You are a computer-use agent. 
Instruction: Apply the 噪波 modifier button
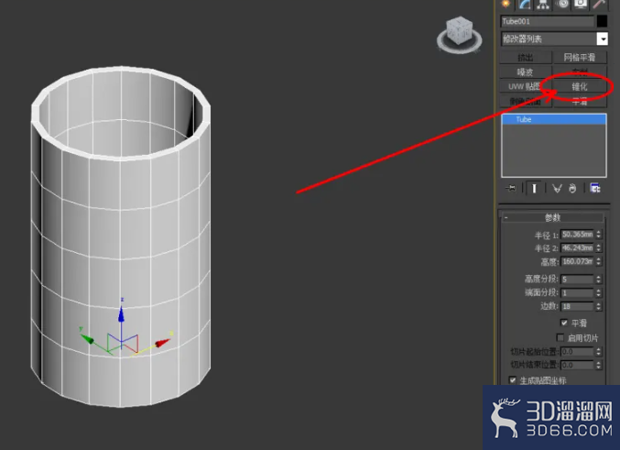(x=526, y=72)
